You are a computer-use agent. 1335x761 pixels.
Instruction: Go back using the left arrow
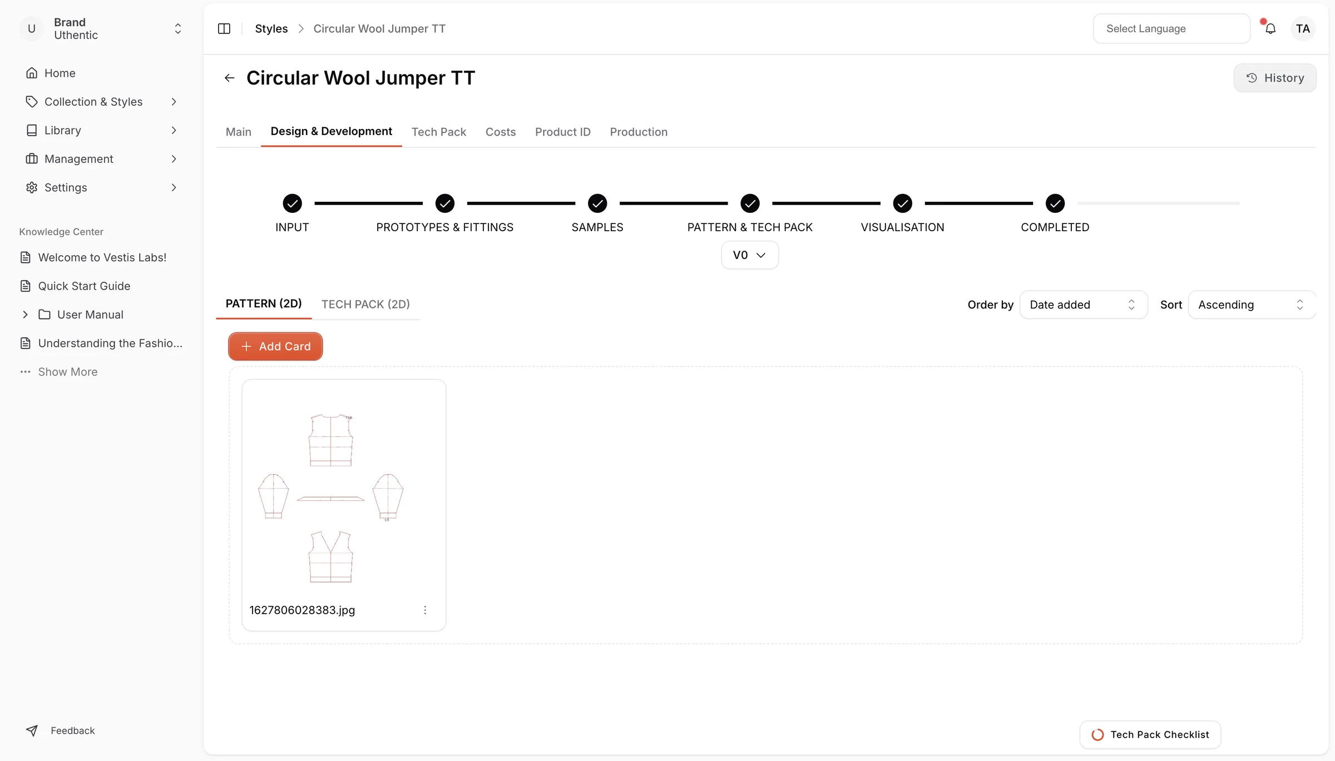click(x=229, y=78)
